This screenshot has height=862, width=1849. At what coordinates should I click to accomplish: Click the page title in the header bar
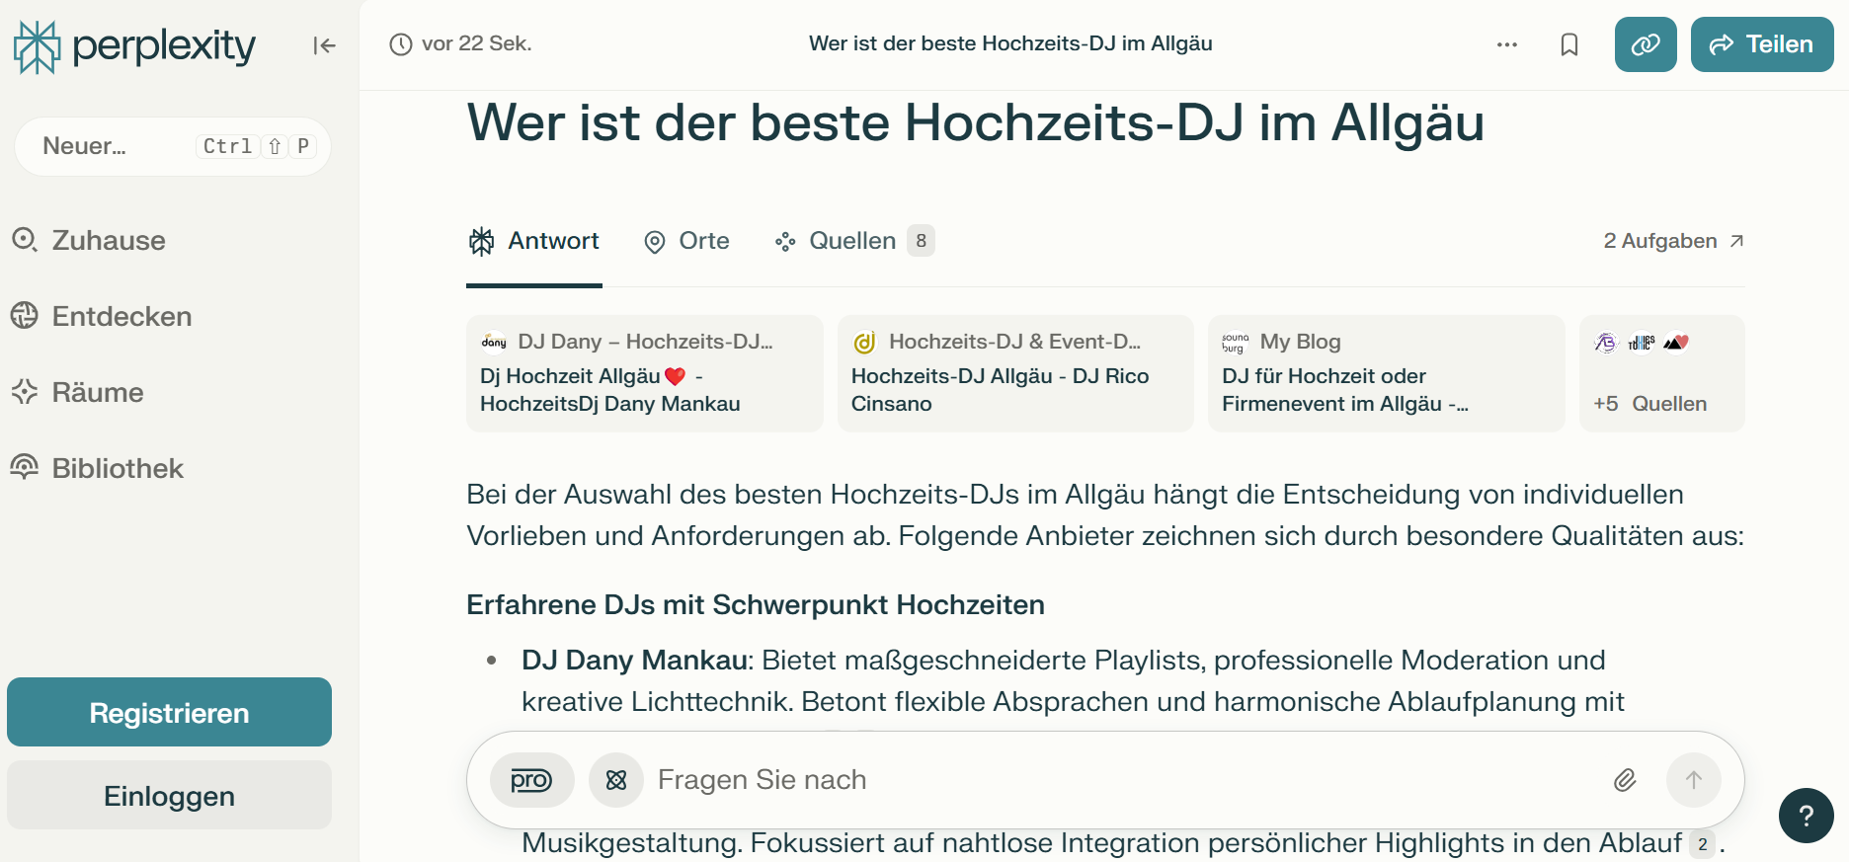(1010, 43)
